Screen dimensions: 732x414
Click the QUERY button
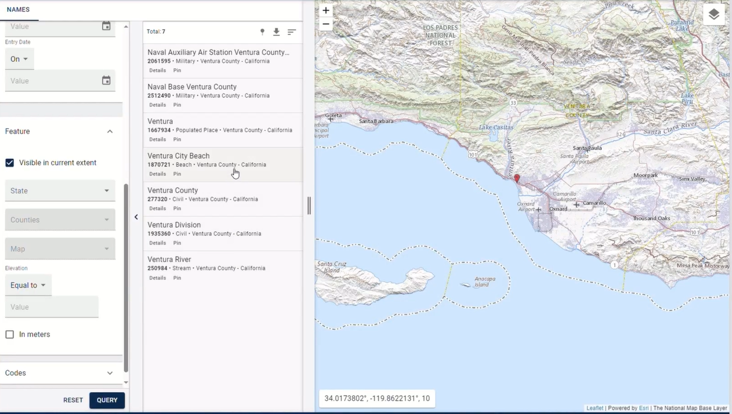point(107,400)
